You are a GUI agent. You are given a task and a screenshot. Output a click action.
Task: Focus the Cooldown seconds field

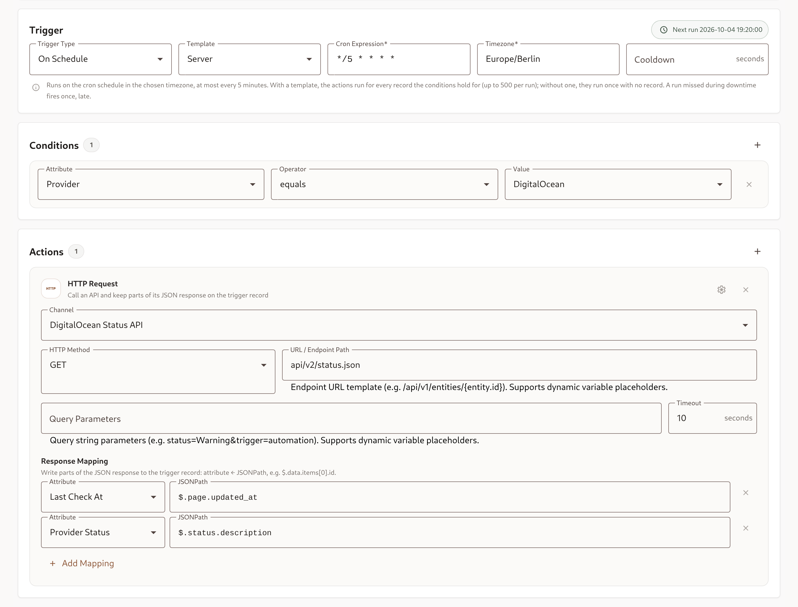tap(697, 59)
